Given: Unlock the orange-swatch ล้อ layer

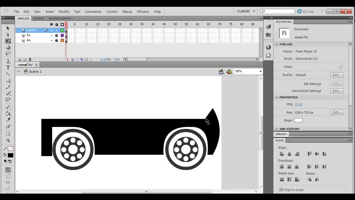Looking at the screenshot, I should point(57,40).
